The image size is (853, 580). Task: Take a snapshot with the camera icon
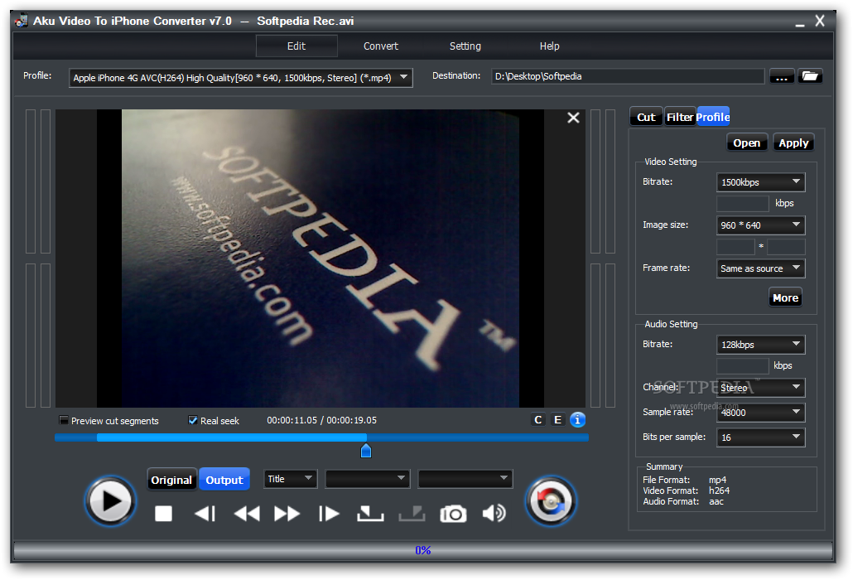point(453,514)
